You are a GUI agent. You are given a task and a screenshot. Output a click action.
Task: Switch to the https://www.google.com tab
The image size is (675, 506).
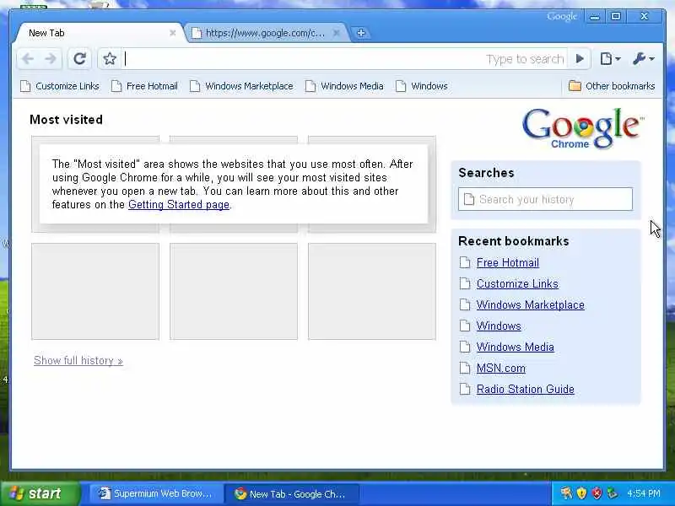[x=267, y=33]
